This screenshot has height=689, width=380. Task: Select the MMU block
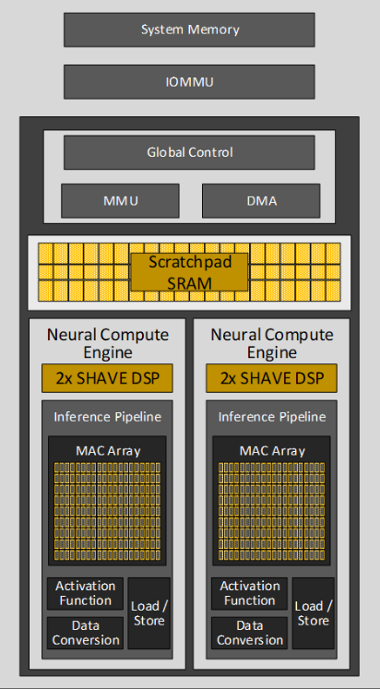click(x=121, y=201)
